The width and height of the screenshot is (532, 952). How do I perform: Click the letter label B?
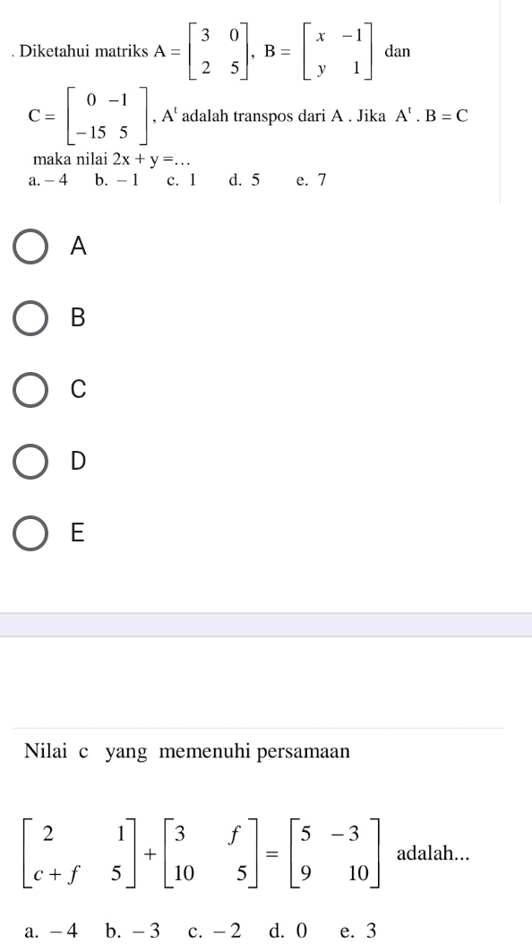coord(78,317)
